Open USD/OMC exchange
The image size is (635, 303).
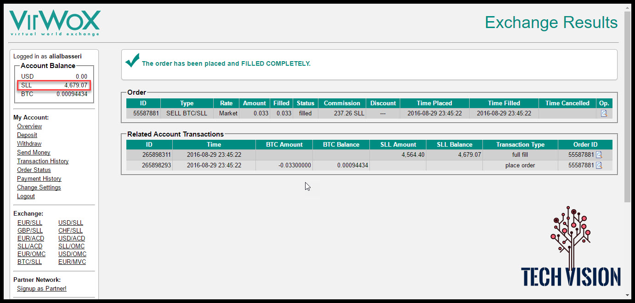coord(72,254)
